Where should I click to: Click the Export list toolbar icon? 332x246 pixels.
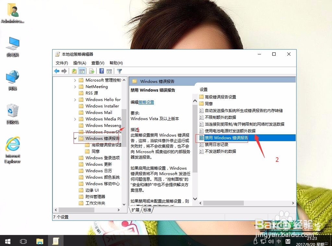click(92, 71)
